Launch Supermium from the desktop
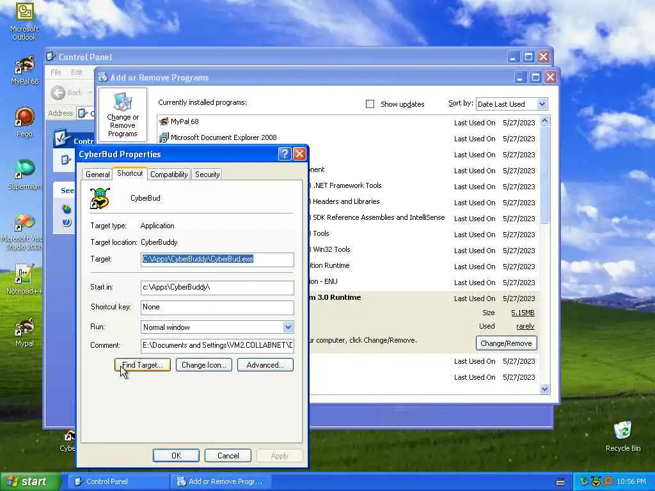The image size is (655, 491). pos(24,174)
